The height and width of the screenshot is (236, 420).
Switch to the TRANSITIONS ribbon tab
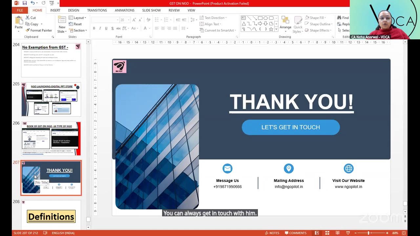tap(97, 10)
